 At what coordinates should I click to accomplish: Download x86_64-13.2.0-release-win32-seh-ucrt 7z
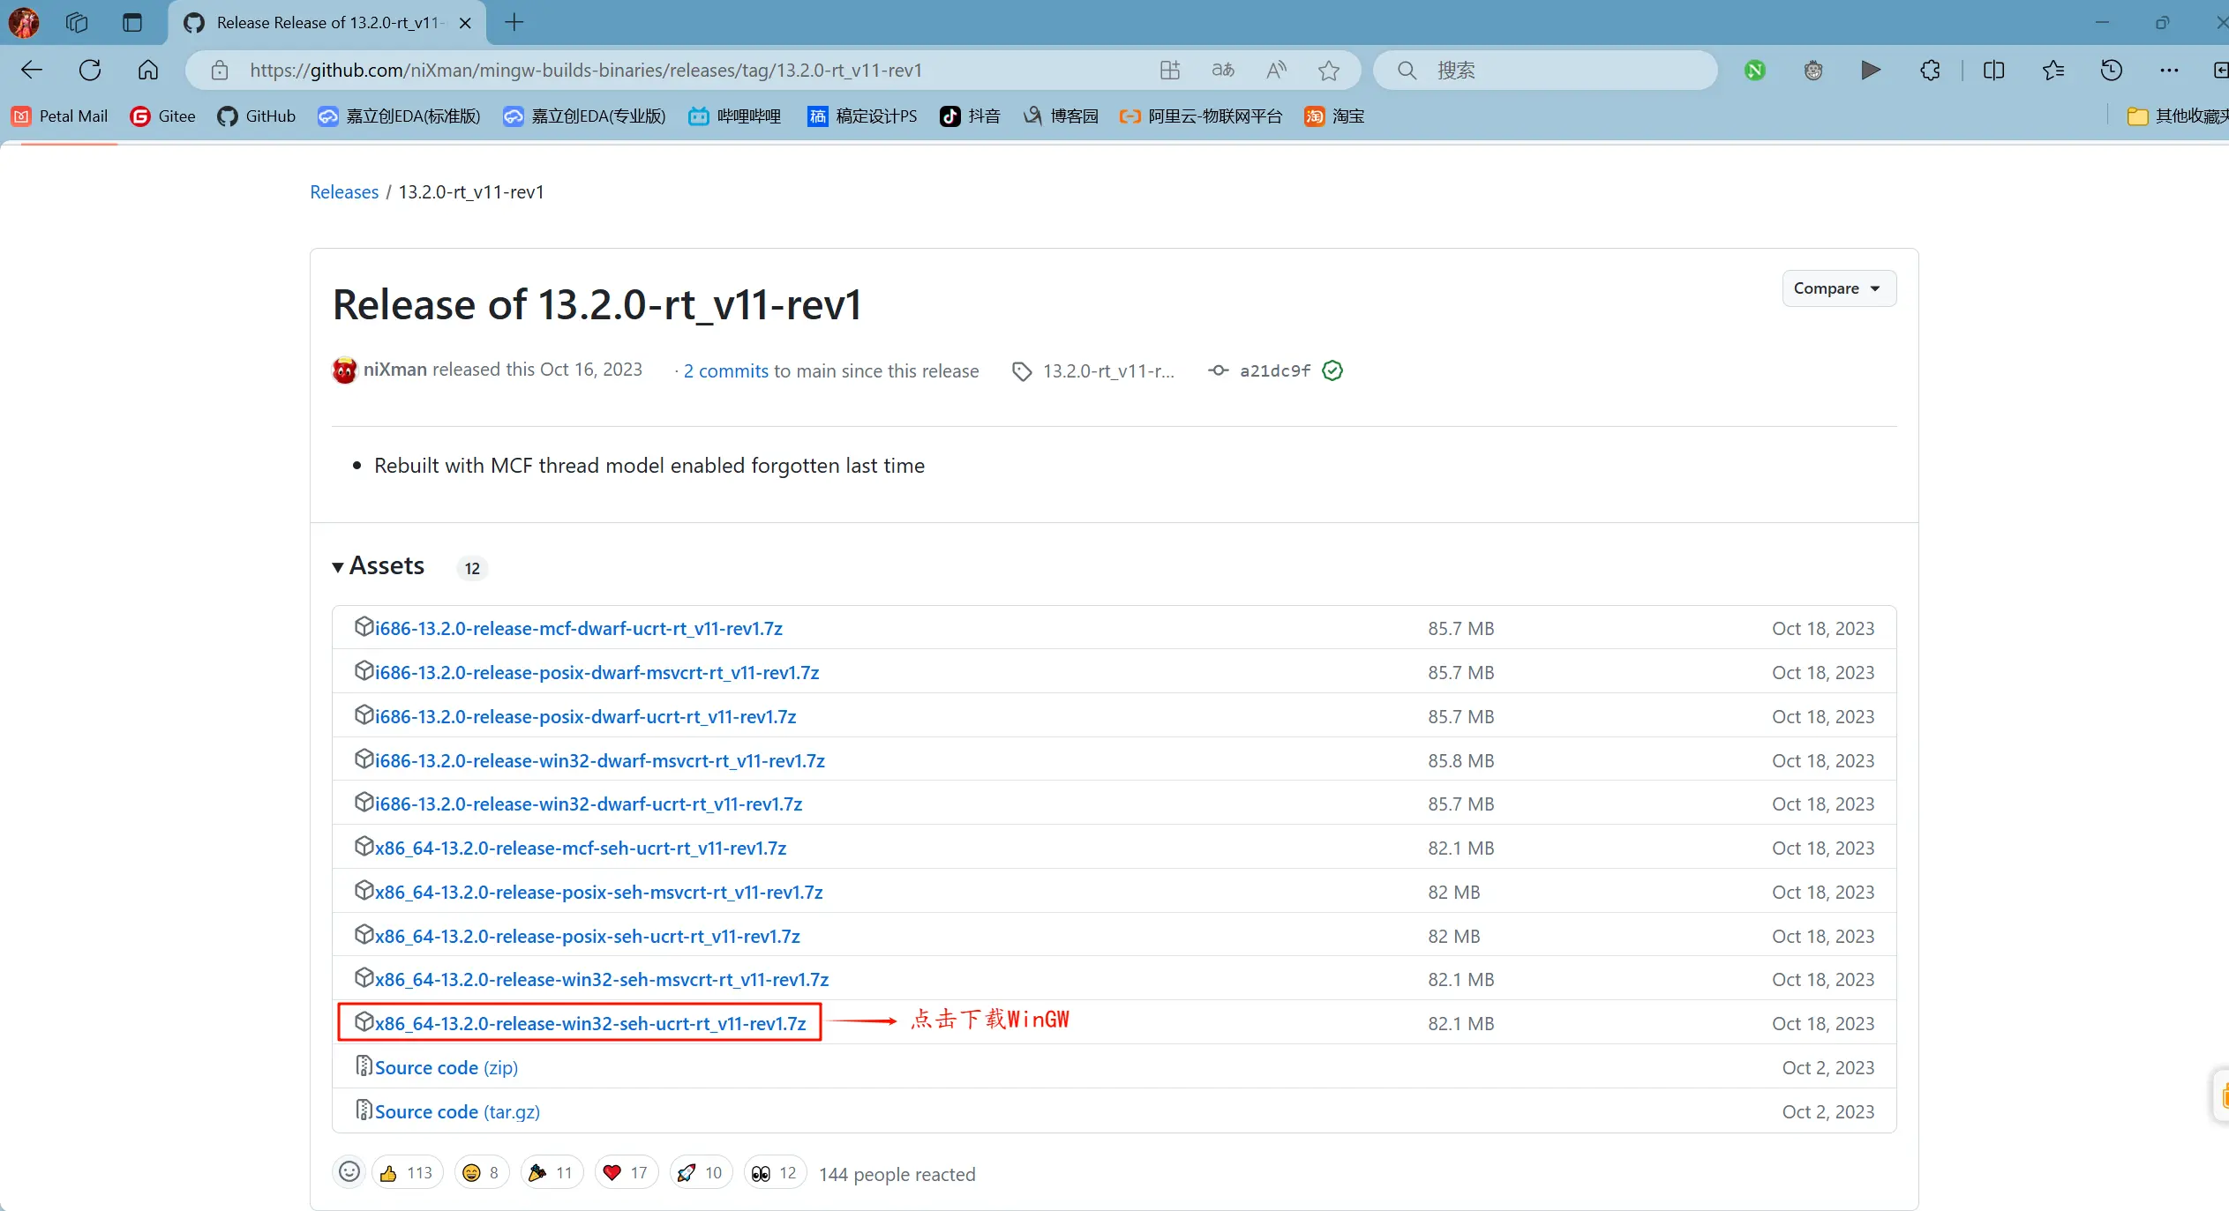point(590,1023)
